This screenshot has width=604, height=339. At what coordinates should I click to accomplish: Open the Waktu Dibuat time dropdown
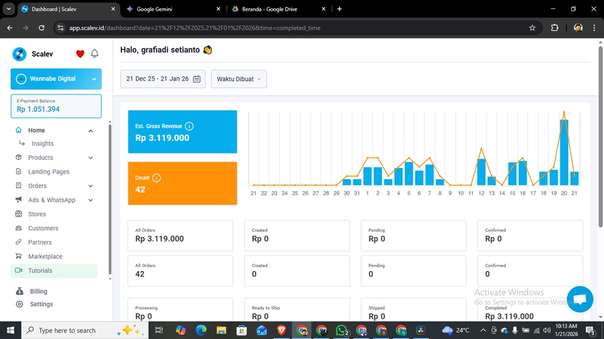239,79
